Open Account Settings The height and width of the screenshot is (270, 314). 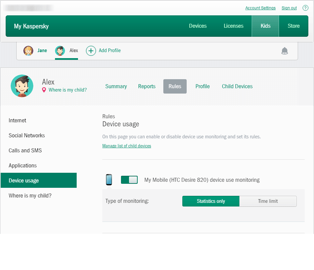[x=260, y=8]
